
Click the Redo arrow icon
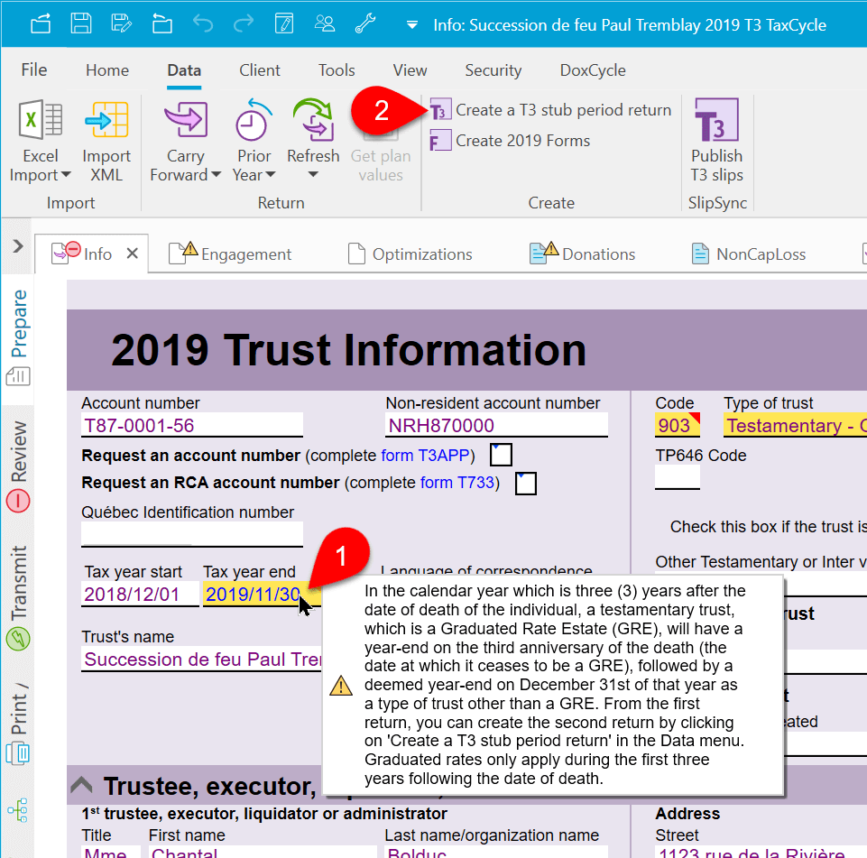[x=244, y=24]
